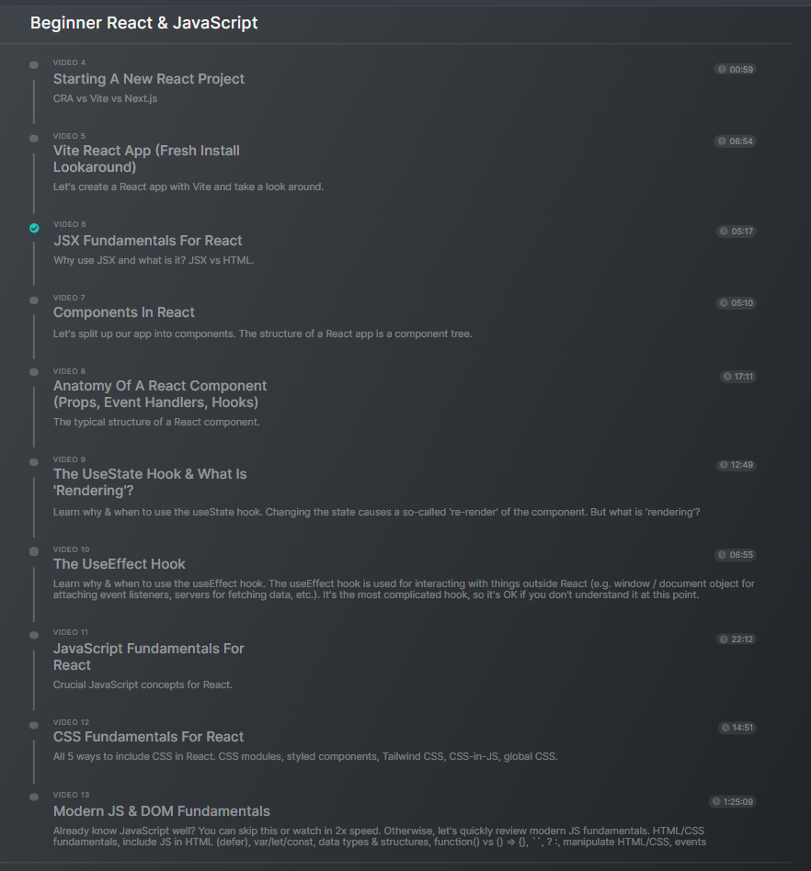Click the 12:49 duration badge
The height and width of the screenshot is (871, 811).
[x=736, y=465]
